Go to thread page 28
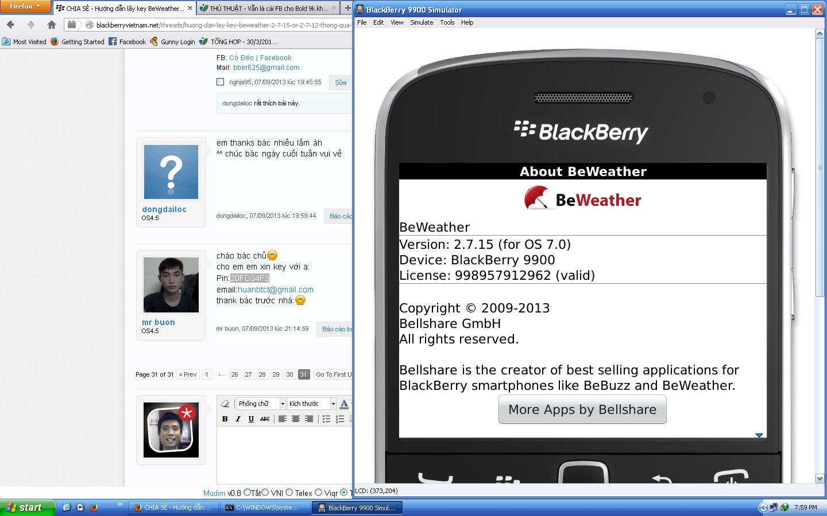 (x=262, y=374)
